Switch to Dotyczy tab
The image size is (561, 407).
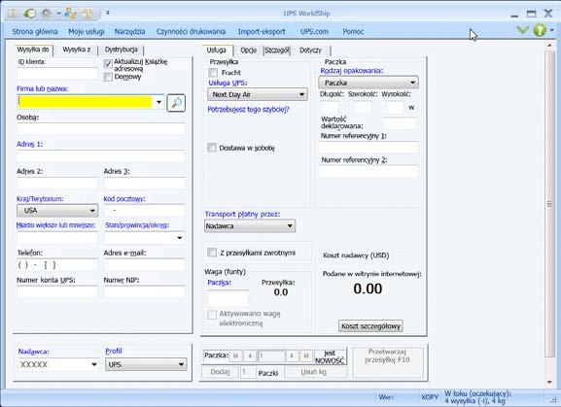pyautogui.click(x=310, y=51)
